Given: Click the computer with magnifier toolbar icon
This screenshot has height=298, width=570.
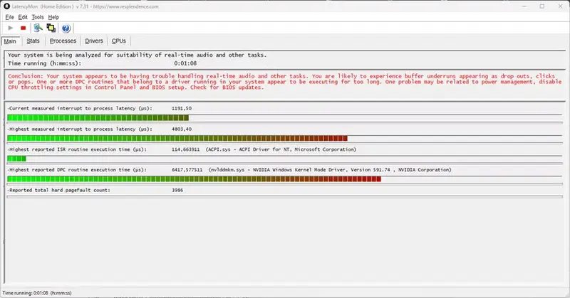Looking at the screenshot, I should 38,28.
